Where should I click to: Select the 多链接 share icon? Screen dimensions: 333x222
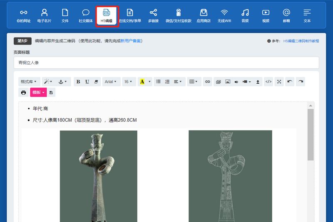pyautogui.click(x=153, y=16)
